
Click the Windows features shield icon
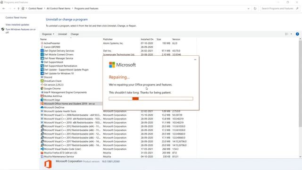[x=3, y=29]
